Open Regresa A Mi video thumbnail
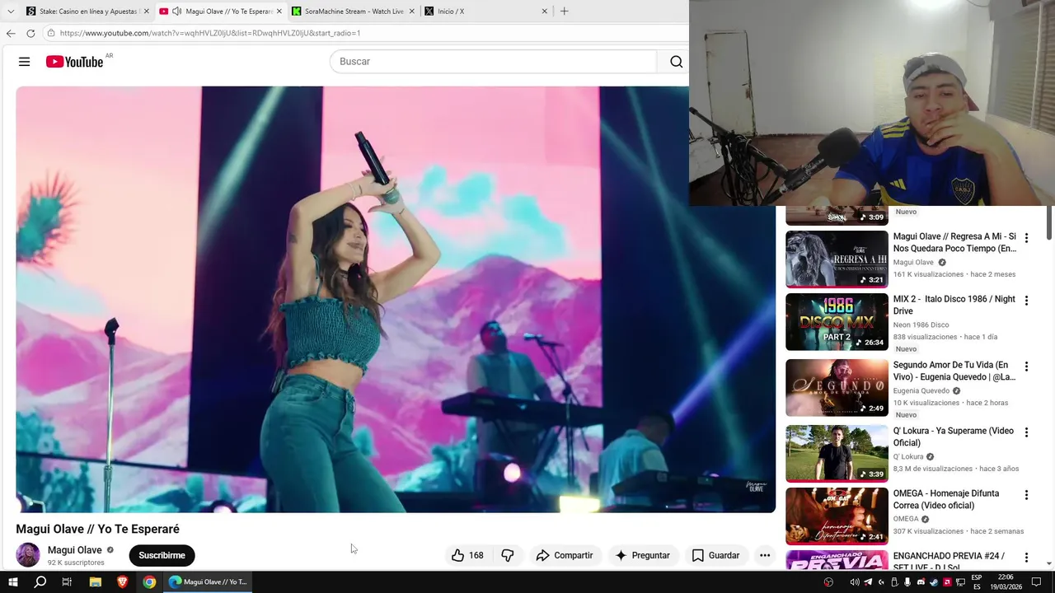The image size is (1055, 593). click(837, 259)
